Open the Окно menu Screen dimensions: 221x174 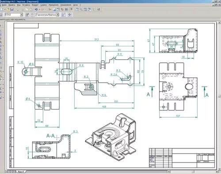75,5
